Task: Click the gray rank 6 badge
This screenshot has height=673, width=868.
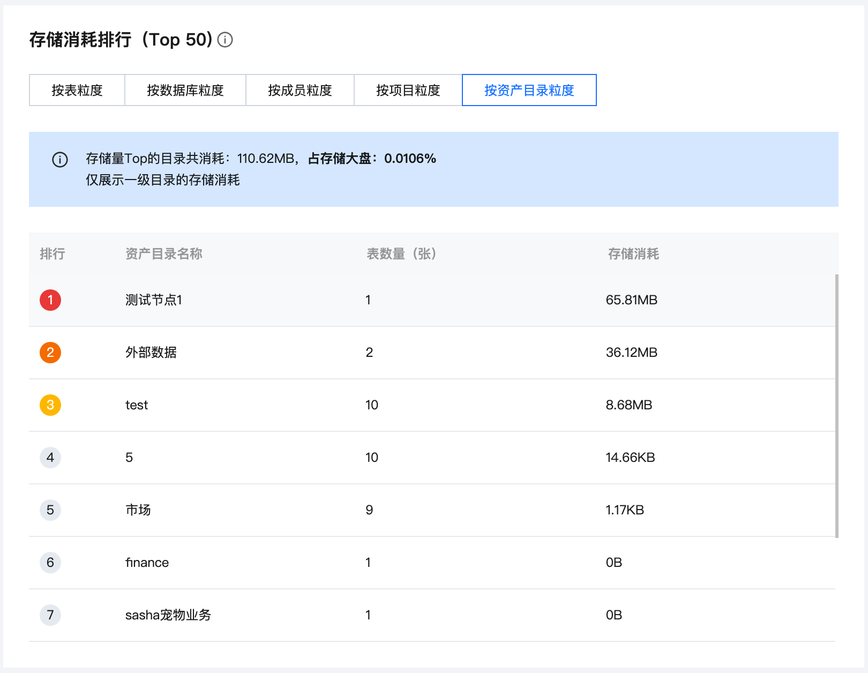Action: [50, 563]
